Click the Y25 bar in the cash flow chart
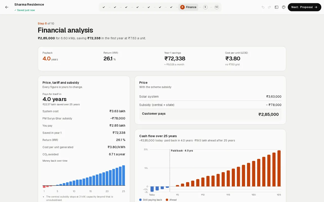324x202 pixels. click(279, 168)
